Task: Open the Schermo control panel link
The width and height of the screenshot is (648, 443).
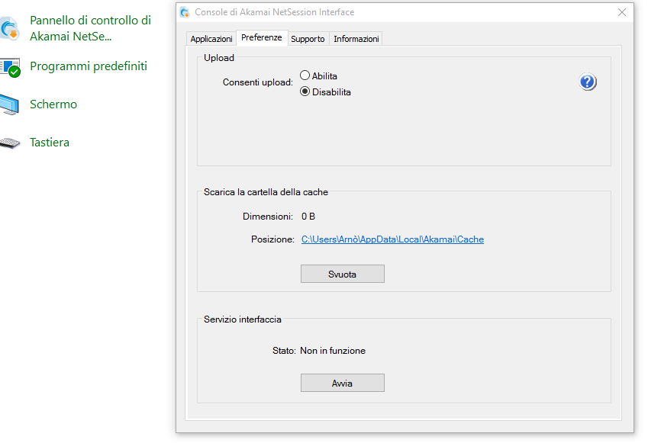Action: [x=53, y=104]
